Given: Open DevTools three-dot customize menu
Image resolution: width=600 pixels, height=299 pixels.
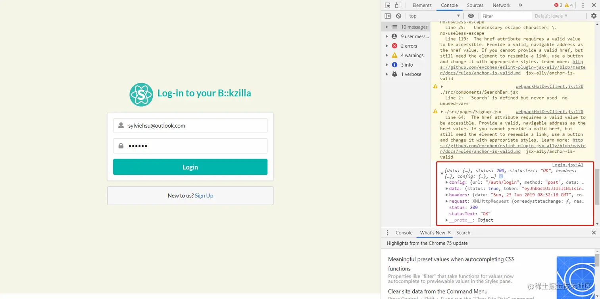Looking at the screenshot, I should [x=583, y=5].
